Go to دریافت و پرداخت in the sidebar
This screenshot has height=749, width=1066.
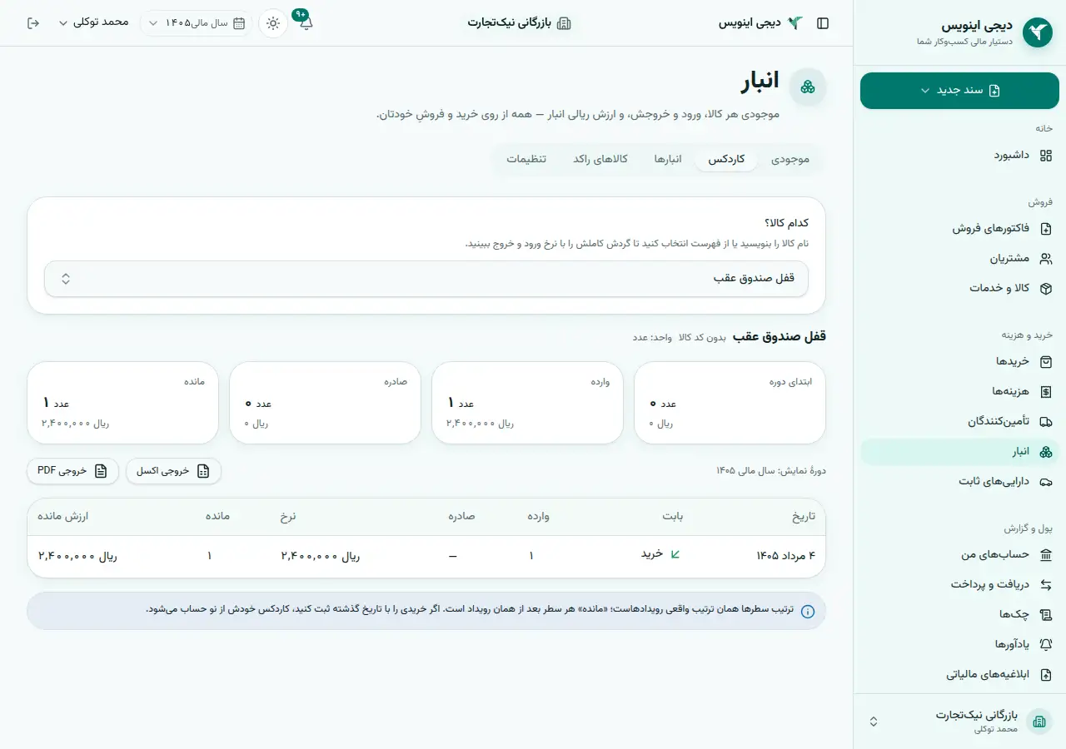pos(959,584)
